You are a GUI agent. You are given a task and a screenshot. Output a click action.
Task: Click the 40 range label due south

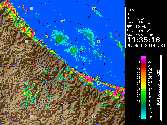tap(63, 104)
